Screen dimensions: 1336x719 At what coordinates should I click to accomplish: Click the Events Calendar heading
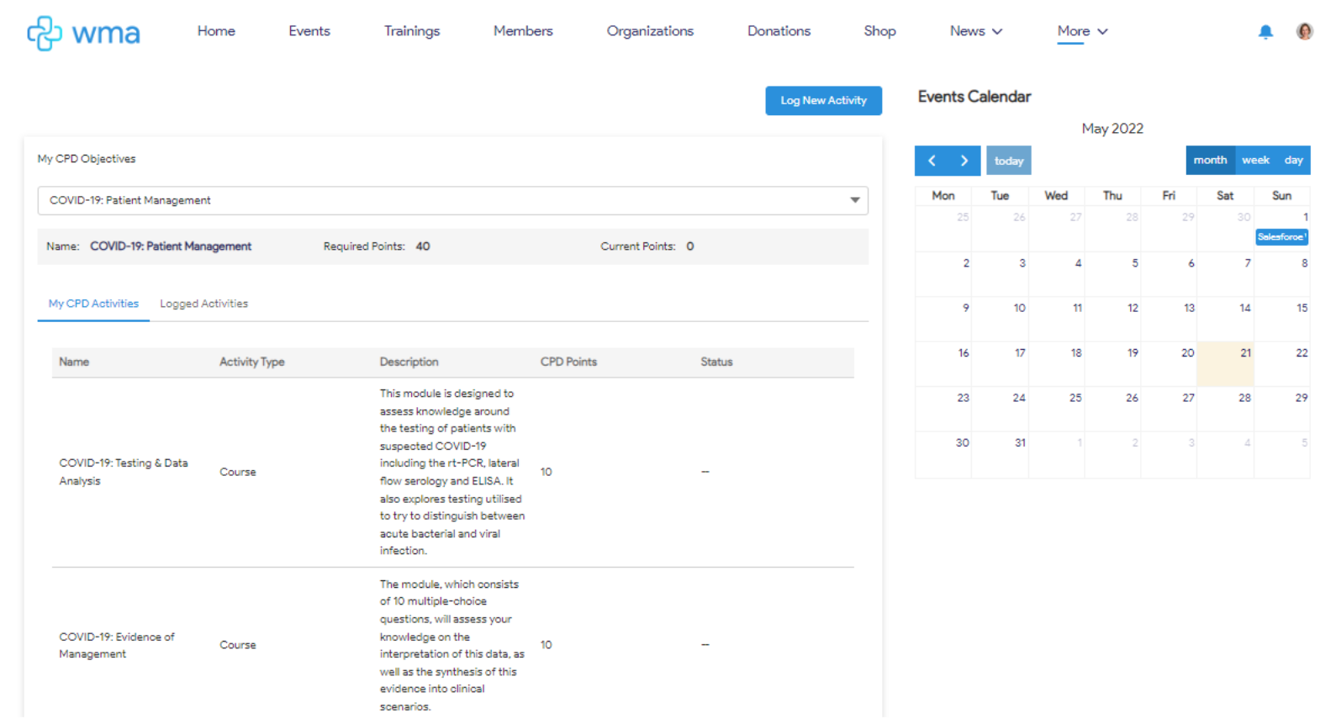pyautogui.click(x=974, y=97)
